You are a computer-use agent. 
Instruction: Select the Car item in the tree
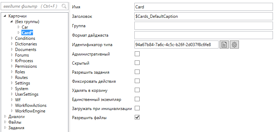point(25,27)
